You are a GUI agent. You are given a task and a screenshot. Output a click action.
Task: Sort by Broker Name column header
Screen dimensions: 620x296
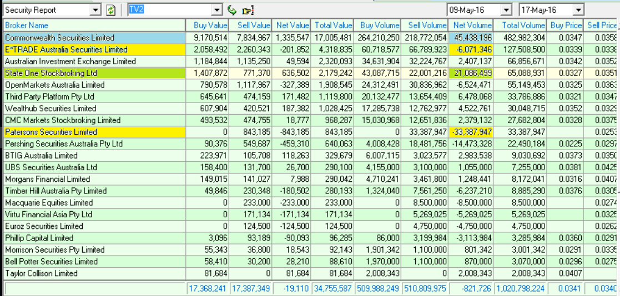94,25
